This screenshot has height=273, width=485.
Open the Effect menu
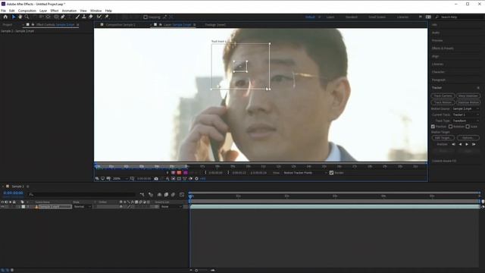[x=55, y=11]
